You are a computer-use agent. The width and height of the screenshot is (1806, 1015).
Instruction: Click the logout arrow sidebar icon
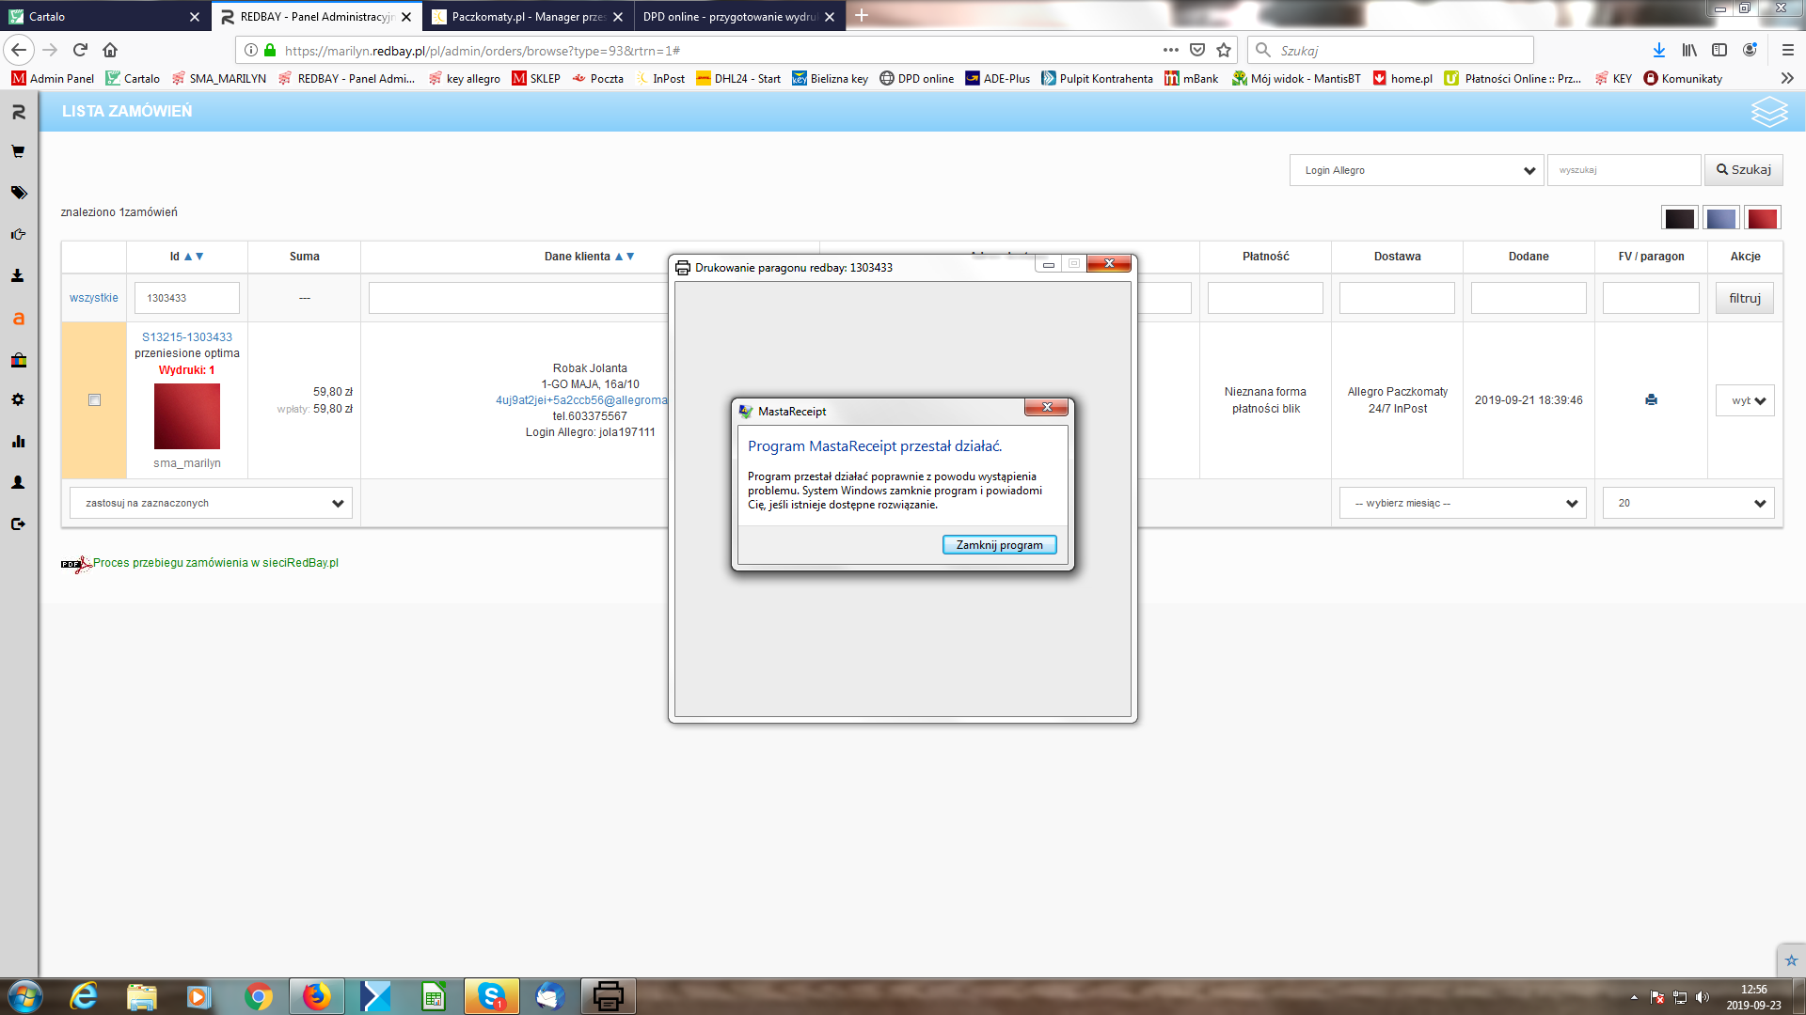(x=18, y=523)
